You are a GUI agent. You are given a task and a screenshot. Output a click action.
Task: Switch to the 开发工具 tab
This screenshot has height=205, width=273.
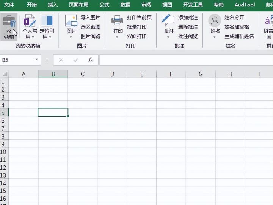(x=193, y=5)
